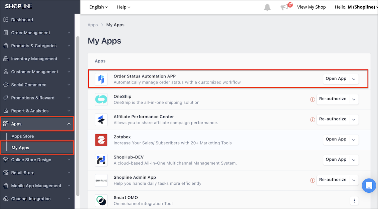Click Report & Analytics chart icon

pyautogui.click(x=6, y=111)
